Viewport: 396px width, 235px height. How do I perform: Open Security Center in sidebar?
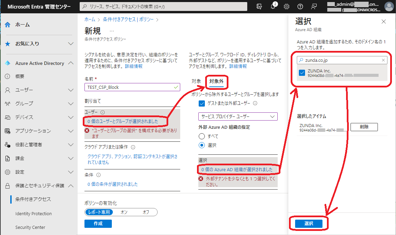pos(30,227)
